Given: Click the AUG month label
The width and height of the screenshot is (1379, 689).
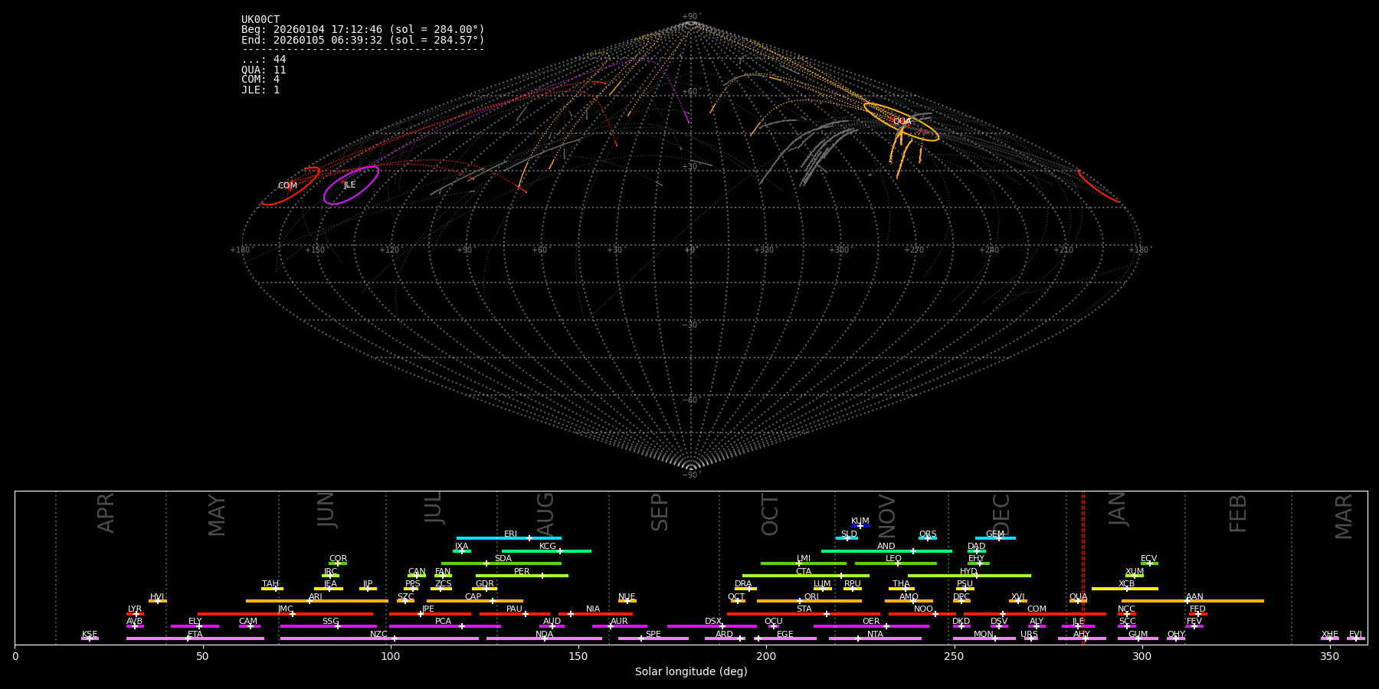Looking at the screenshot, I should tap(545, 513).
